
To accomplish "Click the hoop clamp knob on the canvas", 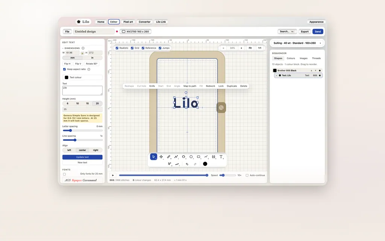I will [x=221, y=107].
